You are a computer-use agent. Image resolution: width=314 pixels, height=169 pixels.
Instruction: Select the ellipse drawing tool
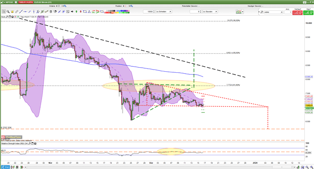102,12
